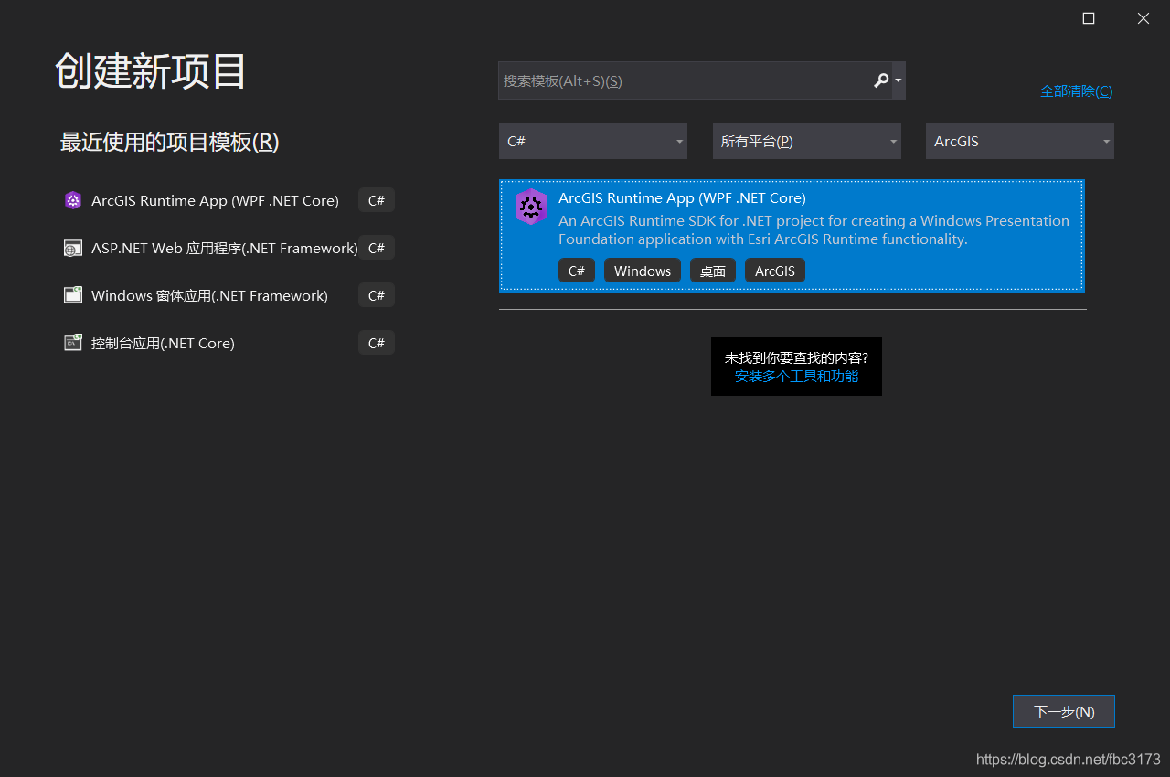The image size is (1170, 777).
Task: Click the ASP.NET Web application globe icon
Action: coord(73,248)
